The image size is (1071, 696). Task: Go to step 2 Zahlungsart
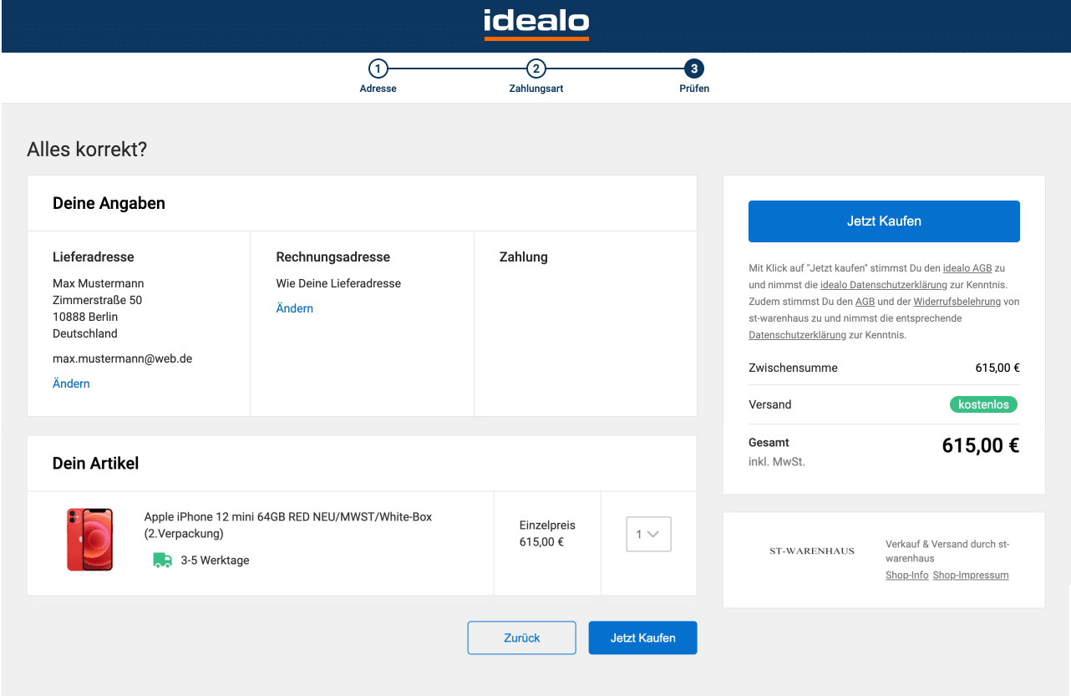(536, 77)
